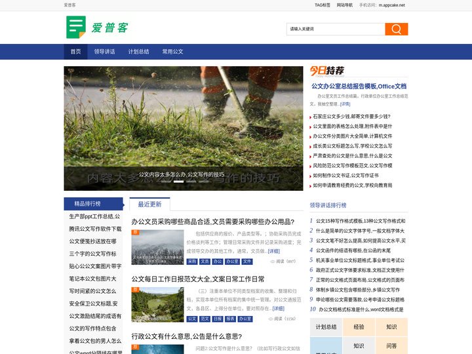Image resolution: width=472 pixels, height=354 pixels.
Task: Focus the keyword search input field
Action: pos(336,29)
